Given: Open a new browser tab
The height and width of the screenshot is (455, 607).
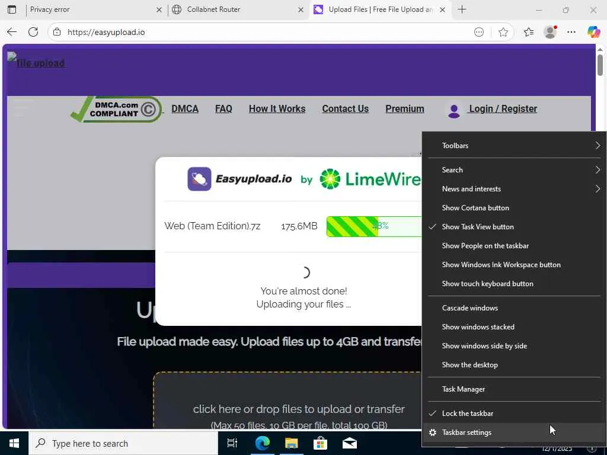Looking at the screenshot, I should (462, 9).
